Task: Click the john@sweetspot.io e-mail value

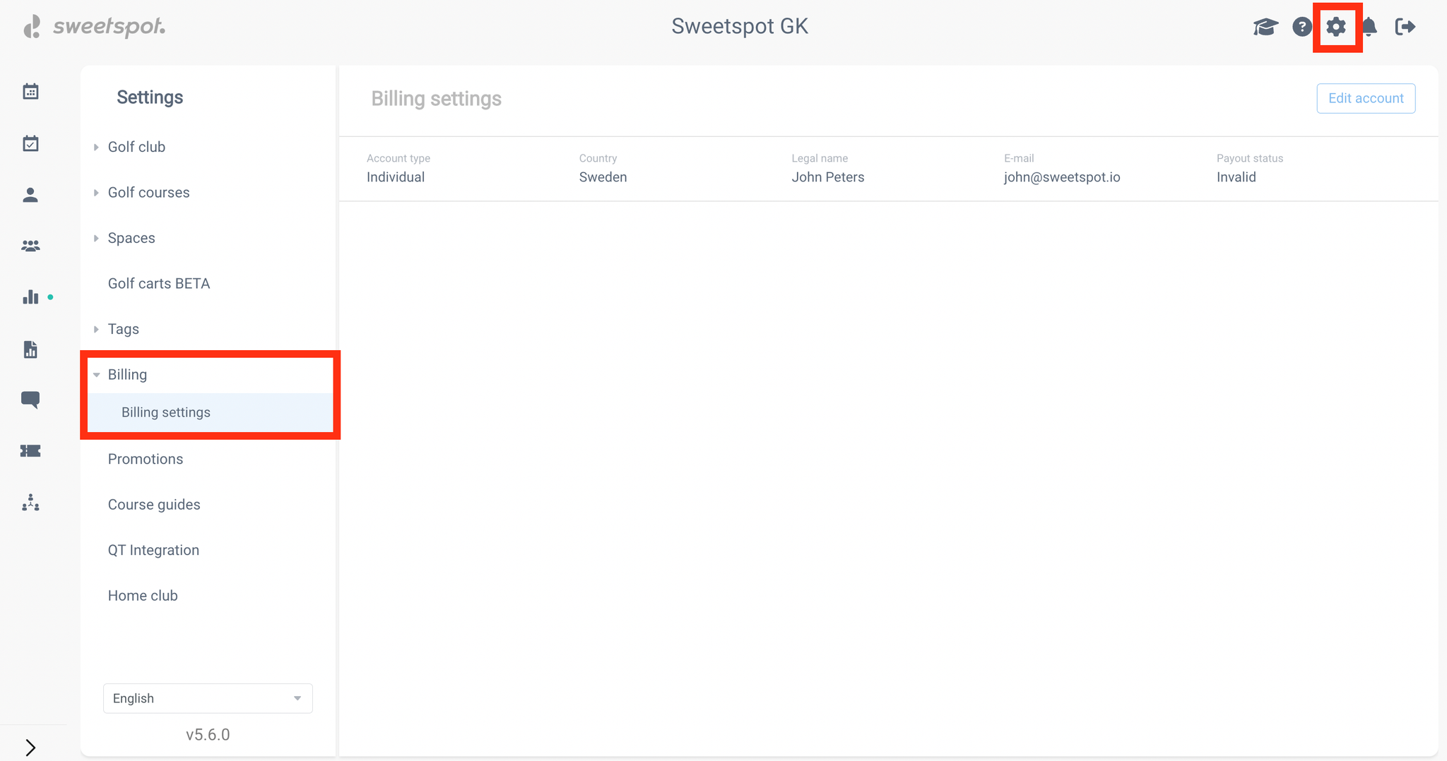Action: click(1062, 177)
